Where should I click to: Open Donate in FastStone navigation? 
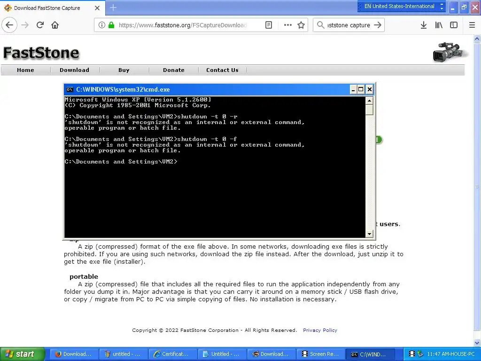click(174, 70)
